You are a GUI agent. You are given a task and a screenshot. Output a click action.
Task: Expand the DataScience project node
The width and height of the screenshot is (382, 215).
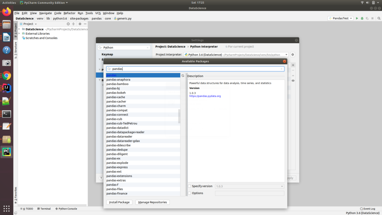19,29
